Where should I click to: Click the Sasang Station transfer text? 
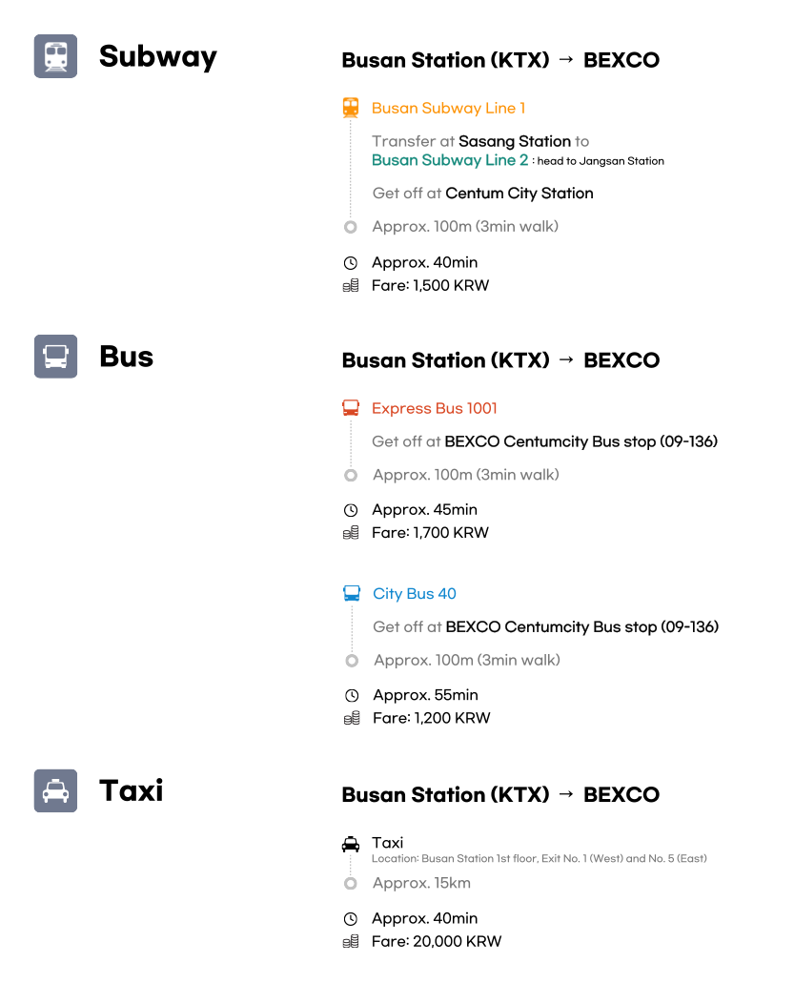point(515,141)
